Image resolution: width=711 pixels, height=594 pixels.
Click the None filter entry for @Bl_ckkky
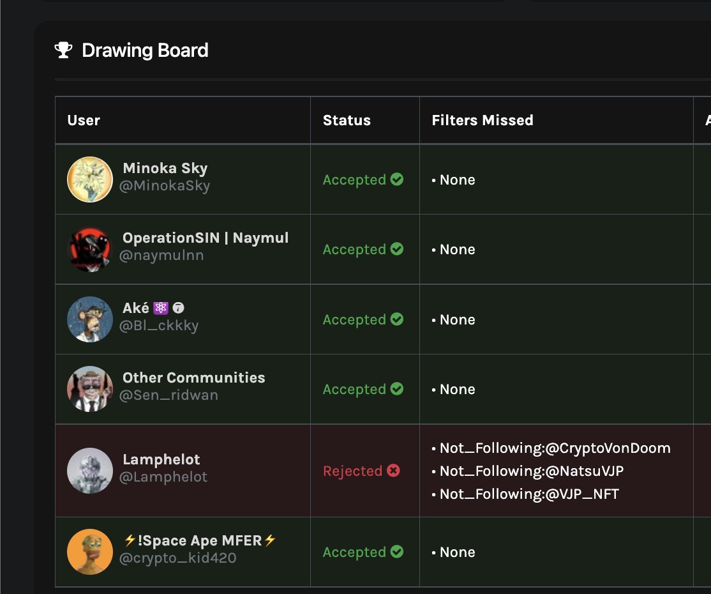453,319
